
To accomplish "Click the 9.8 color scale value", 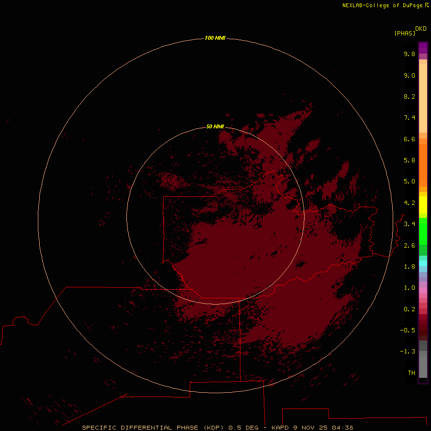I will 409,54.
